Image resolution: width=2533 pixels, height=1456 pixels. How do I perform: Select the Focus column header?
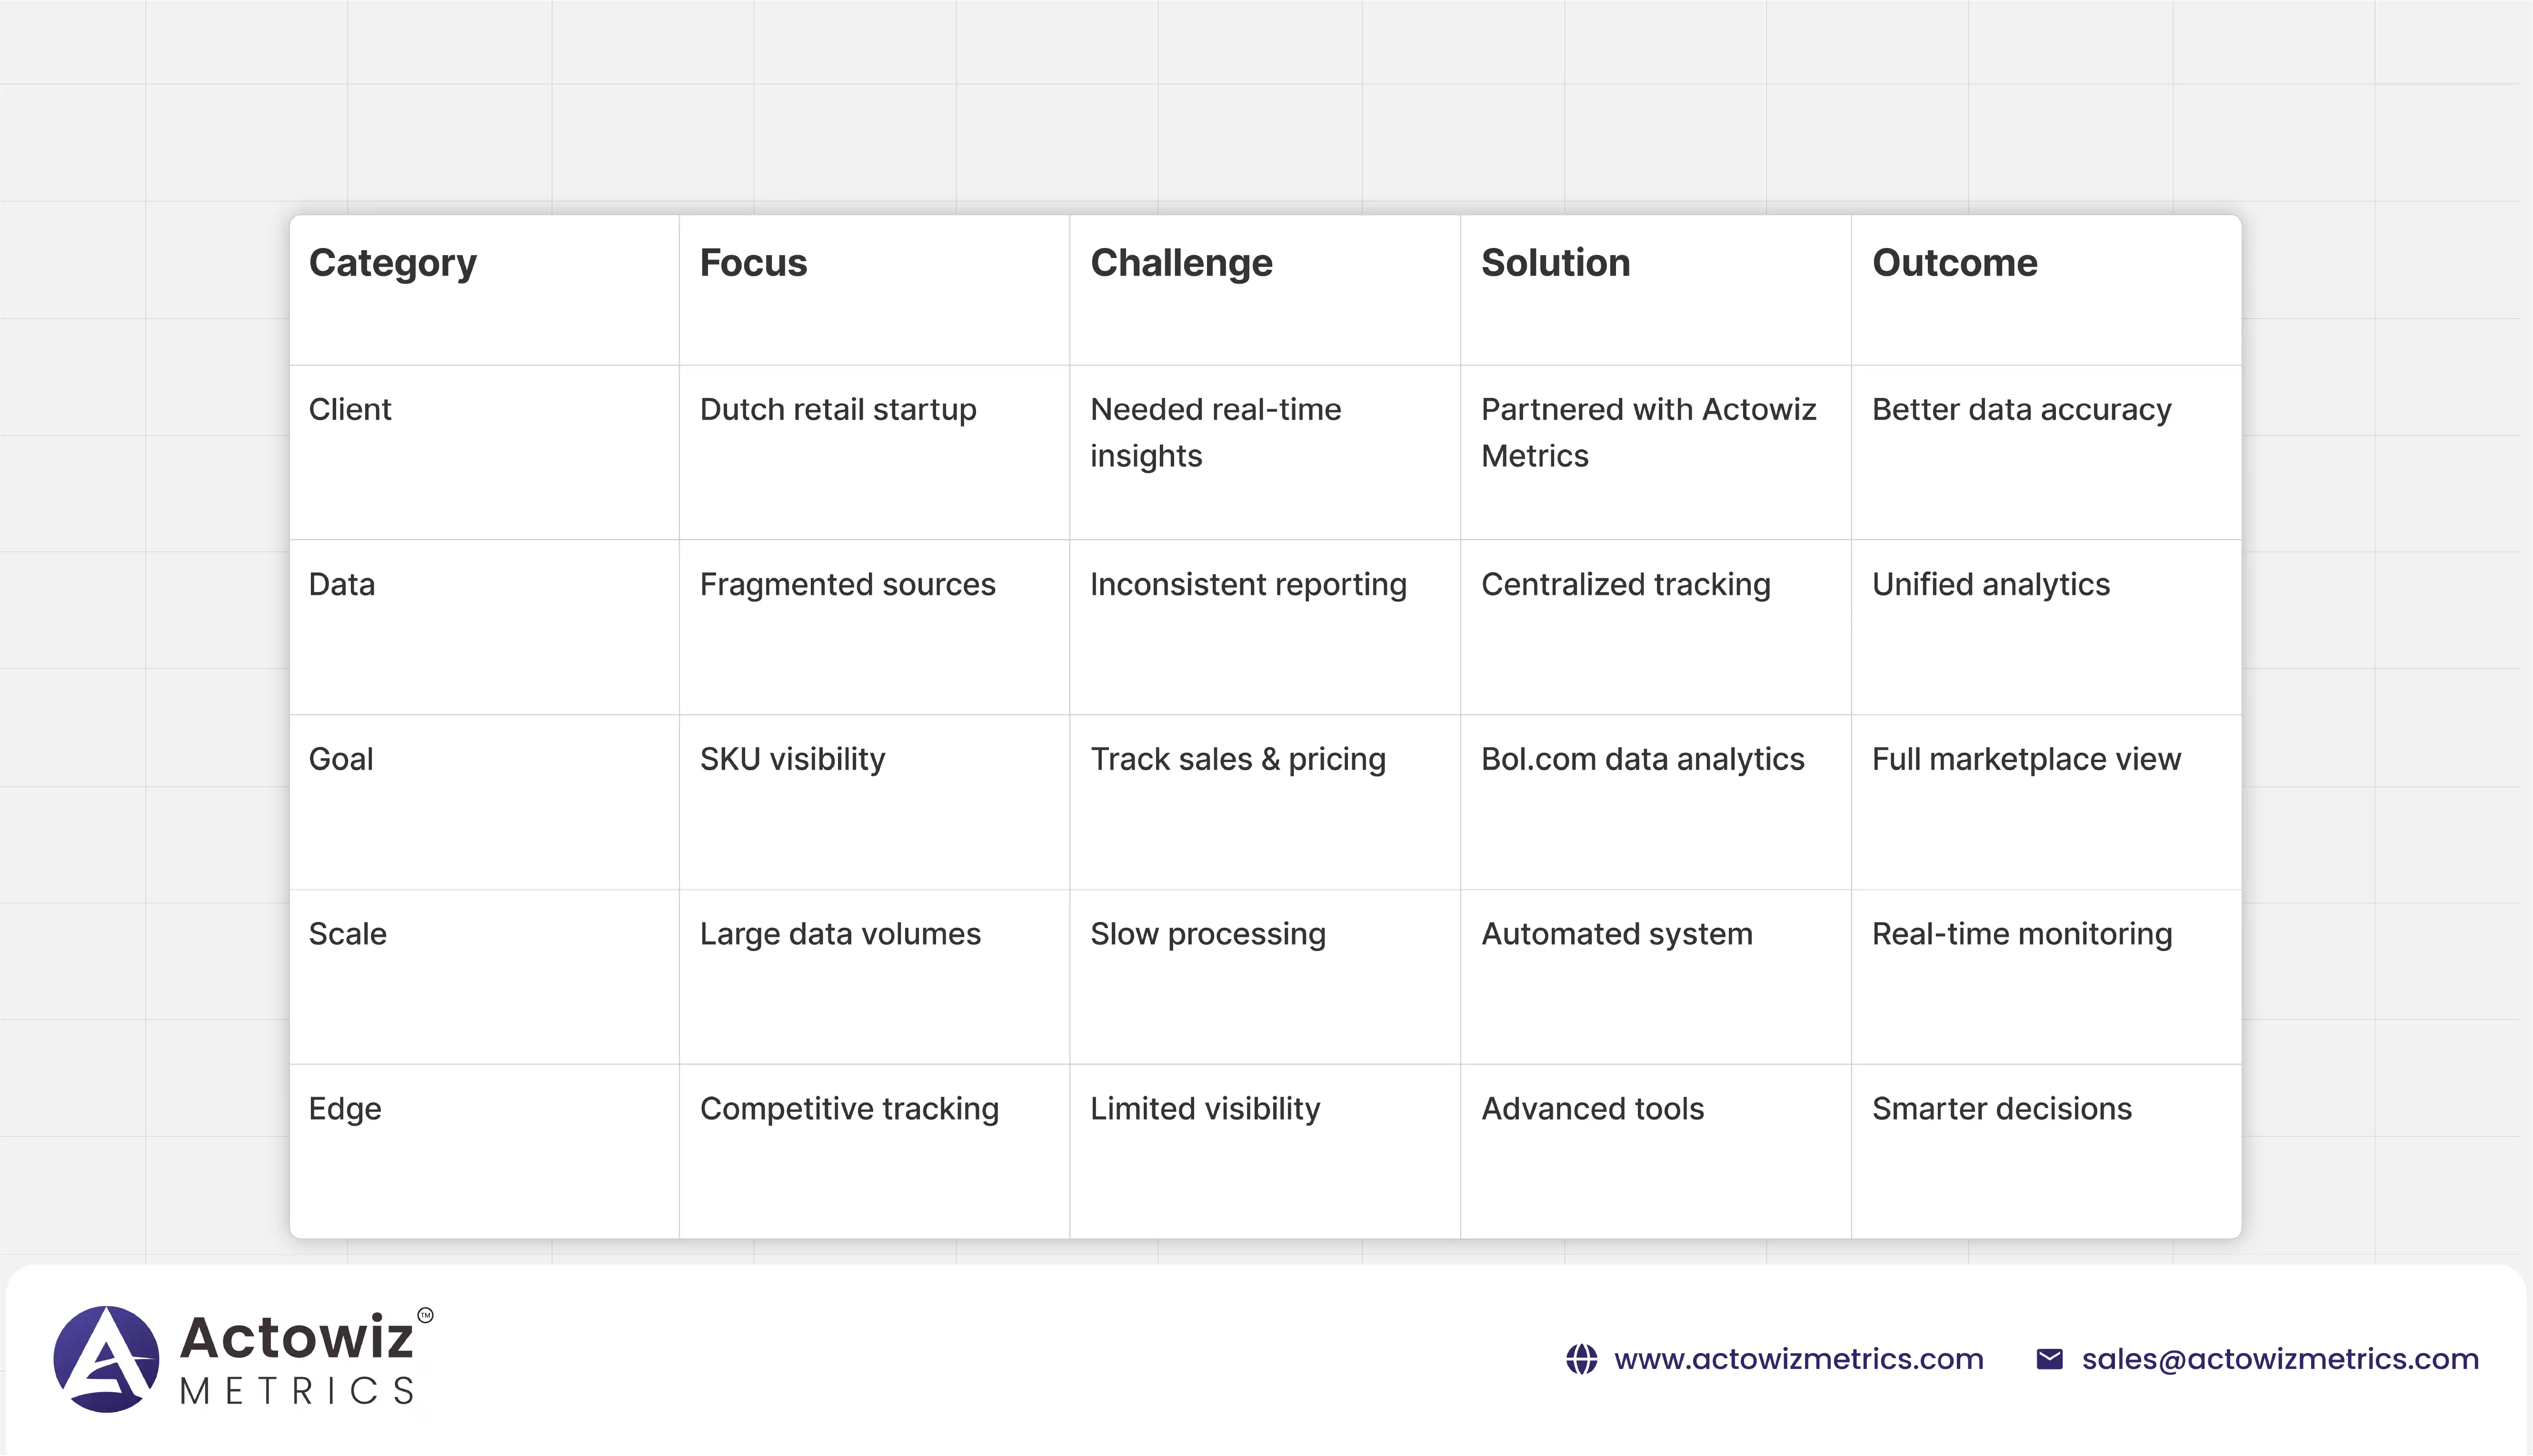point(753,263)
